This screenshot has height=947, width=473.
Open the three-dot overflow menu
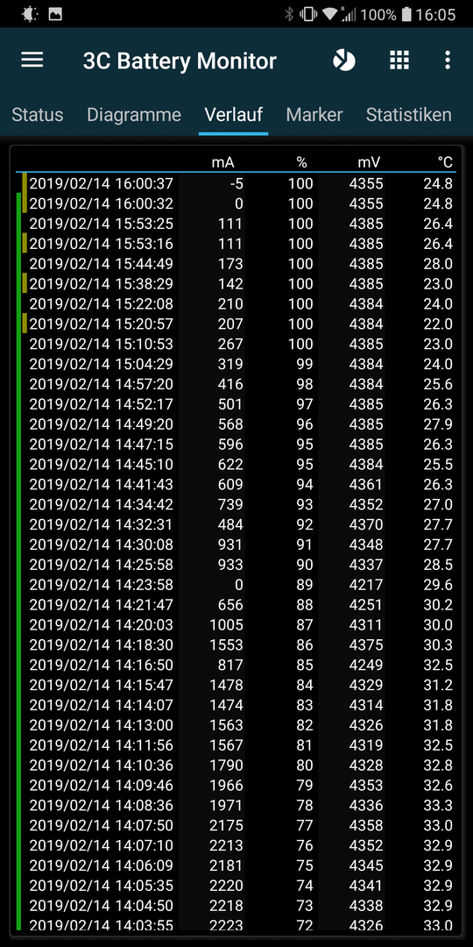(447, 60)
